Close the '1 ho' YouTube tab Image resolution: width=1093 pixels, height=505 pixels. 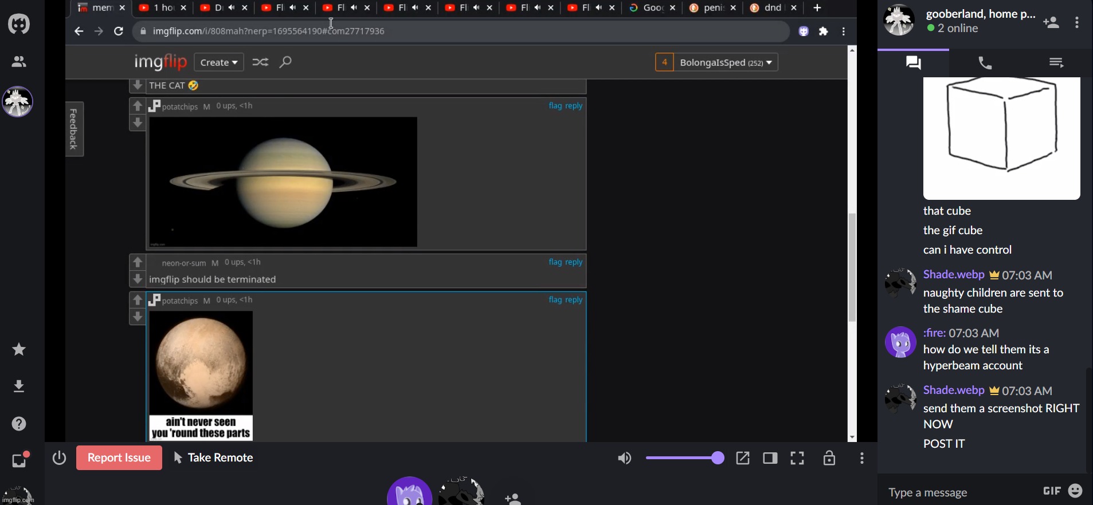183,8
